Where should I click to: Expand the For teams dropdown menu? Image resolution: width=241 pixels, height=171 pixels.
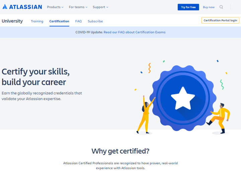78,7
